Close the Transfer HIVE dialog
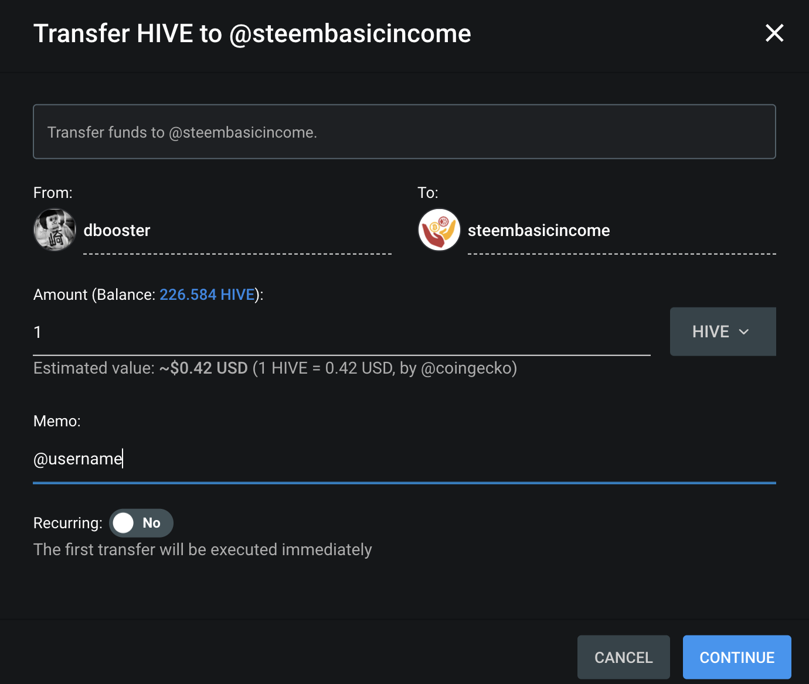This screenshot has height=684, width=809. (774, 33)
